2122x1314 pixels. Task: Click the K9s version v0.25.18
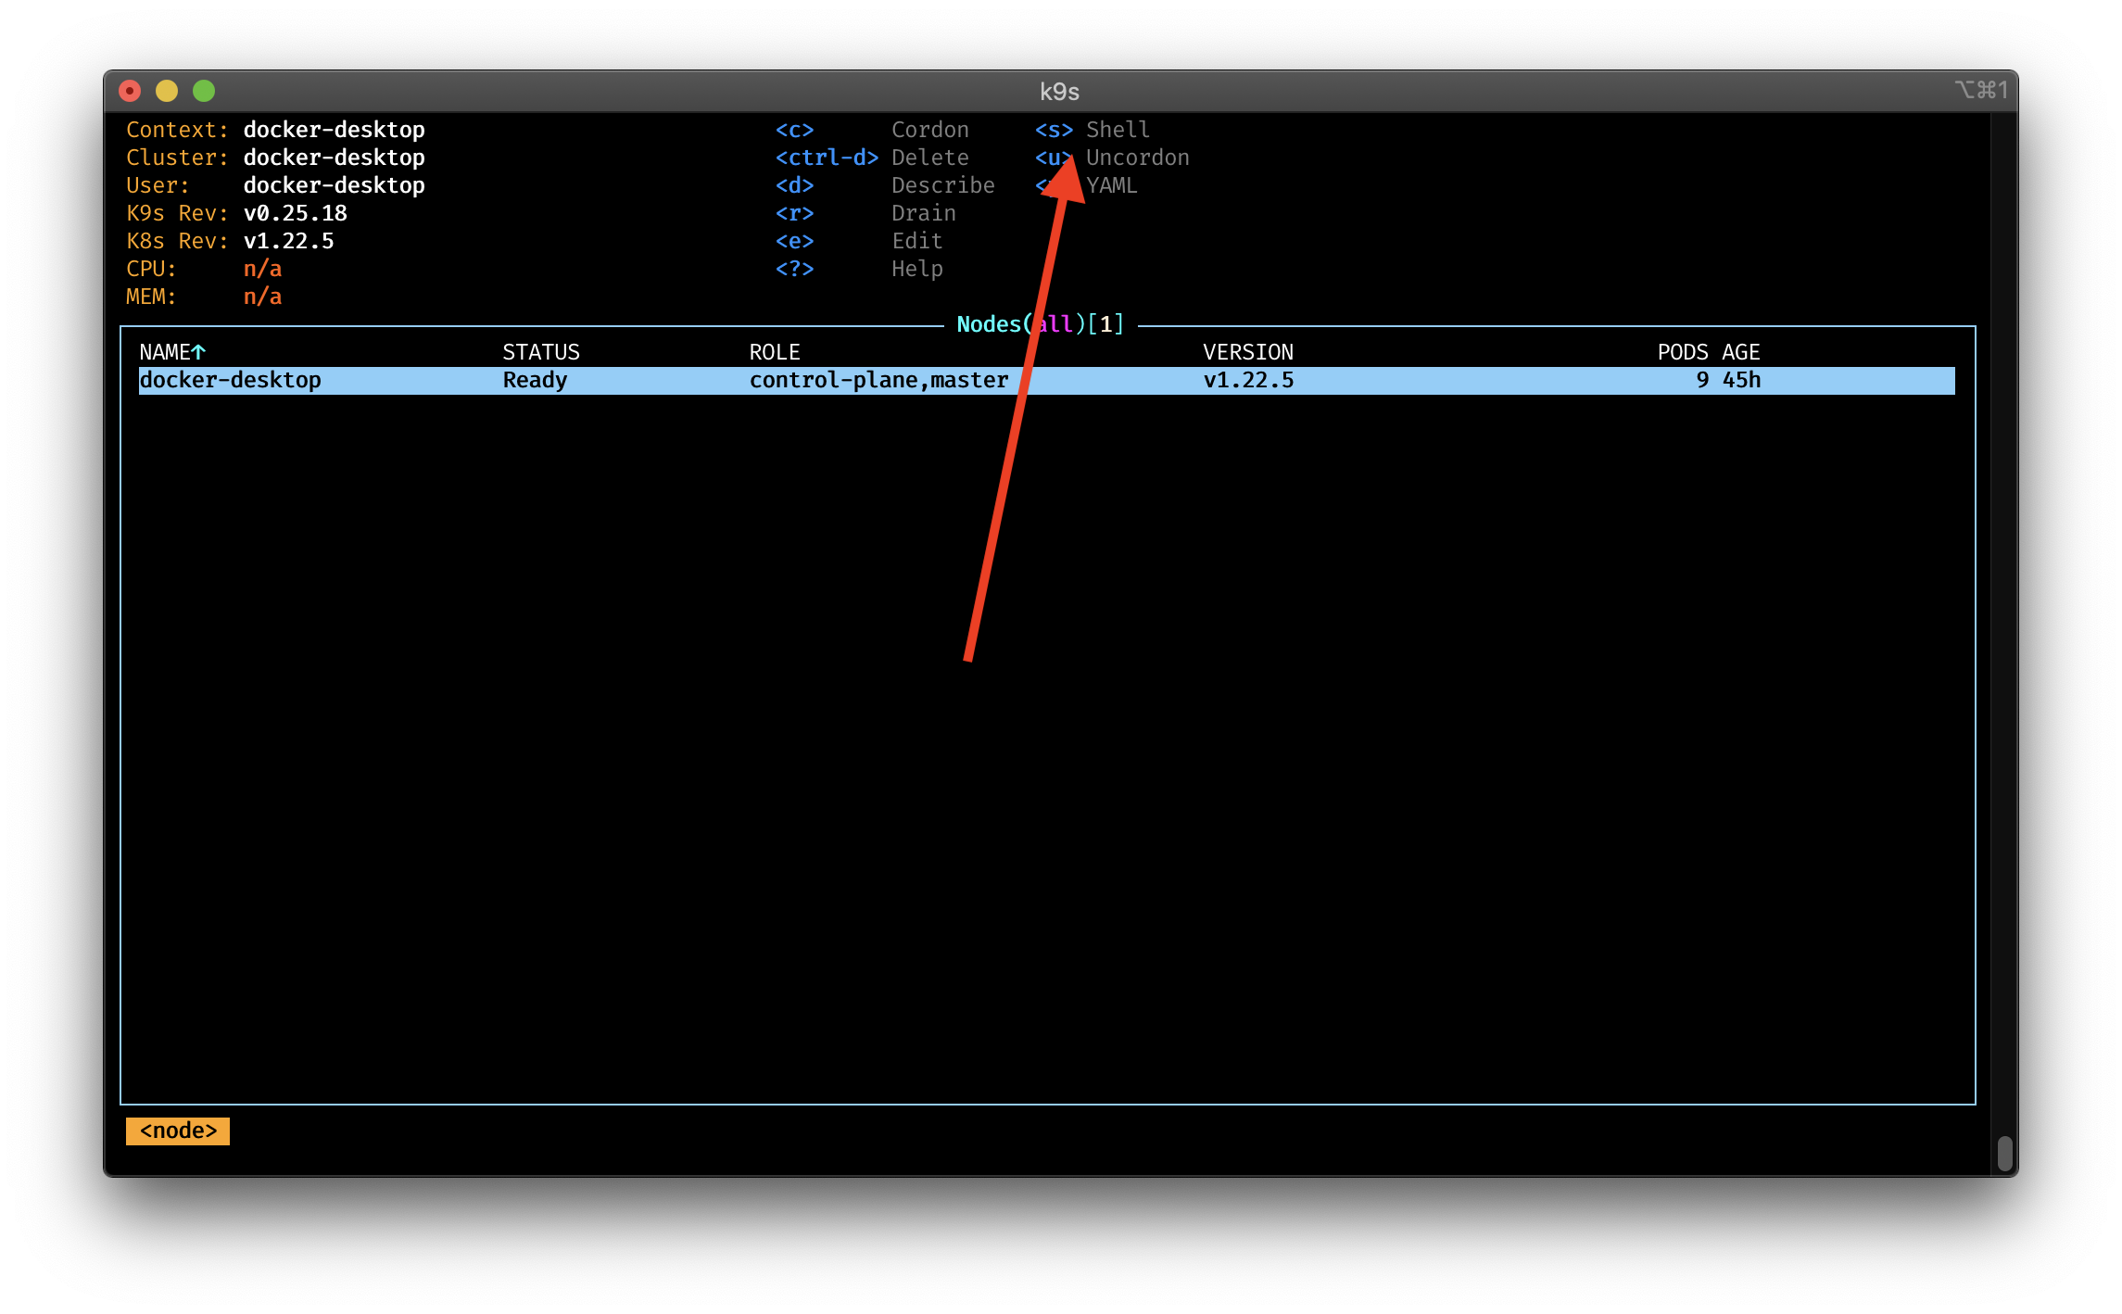pos(295,213)
